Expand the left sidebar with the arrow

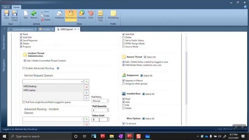[4, 28]
